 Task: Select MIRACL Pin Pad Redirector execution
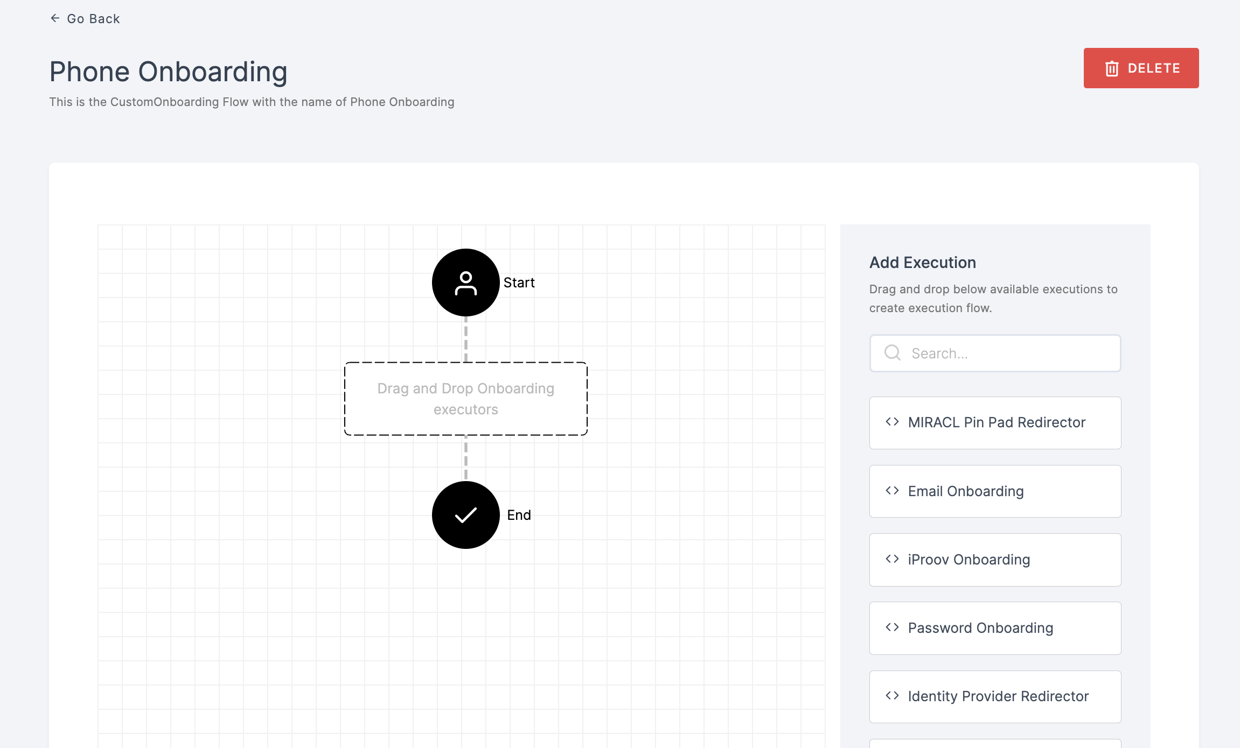995,423
